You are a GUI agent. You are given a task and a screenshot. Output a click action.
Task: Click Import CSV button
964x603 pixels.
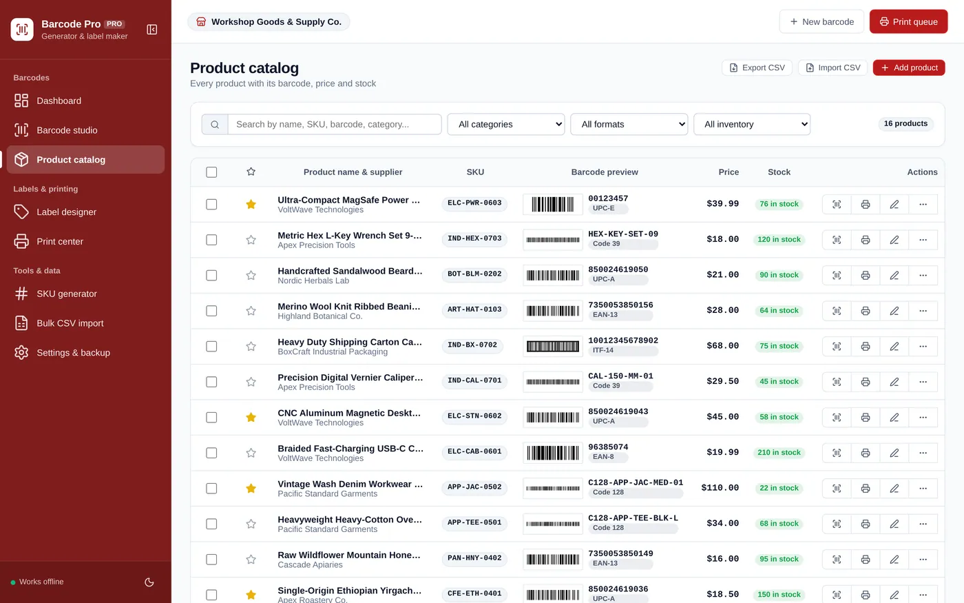pyautogui.click(x=833, y=68)
